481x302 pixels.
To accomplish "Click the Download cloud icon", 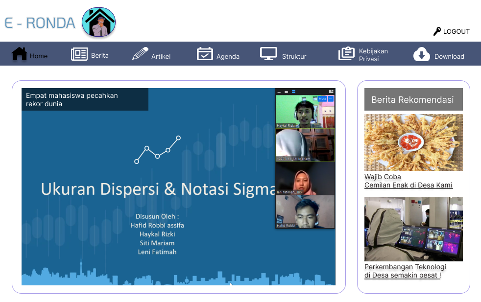I will (x=421, y=54).
